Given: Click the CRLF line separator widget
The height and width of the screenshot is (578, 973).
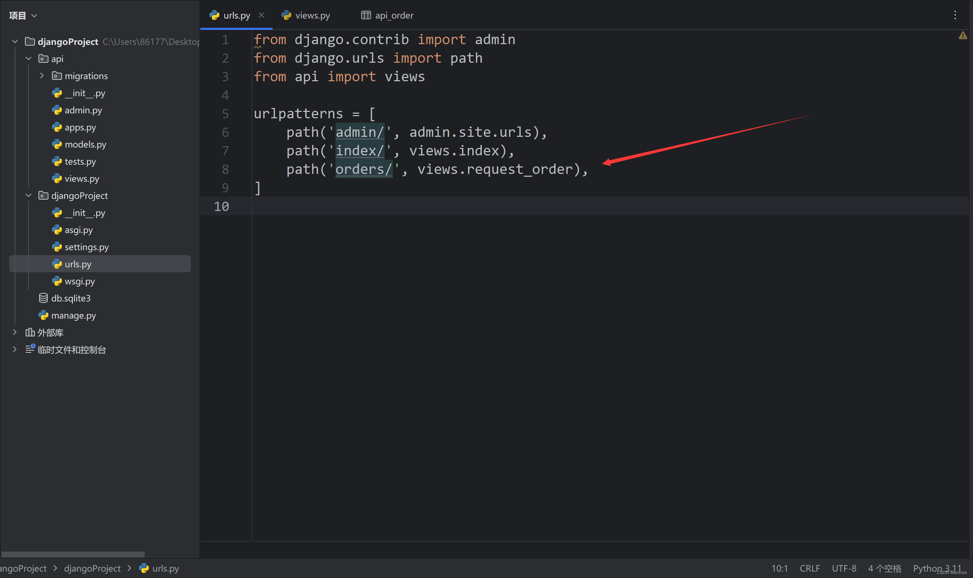Looking at the screenshot, I should click(x=810, y=568).
